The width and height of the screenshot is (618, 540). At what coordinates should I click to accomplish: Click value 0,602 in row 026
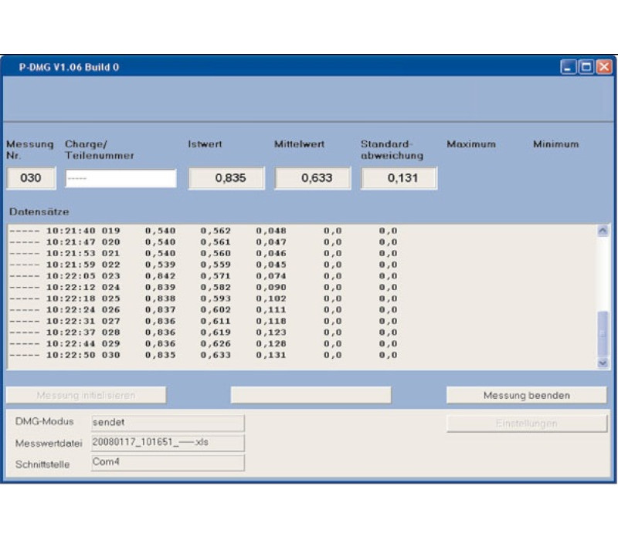216,310
